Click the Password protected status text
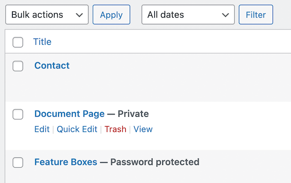The image size is (291, 183). click(x=155, y=162)
